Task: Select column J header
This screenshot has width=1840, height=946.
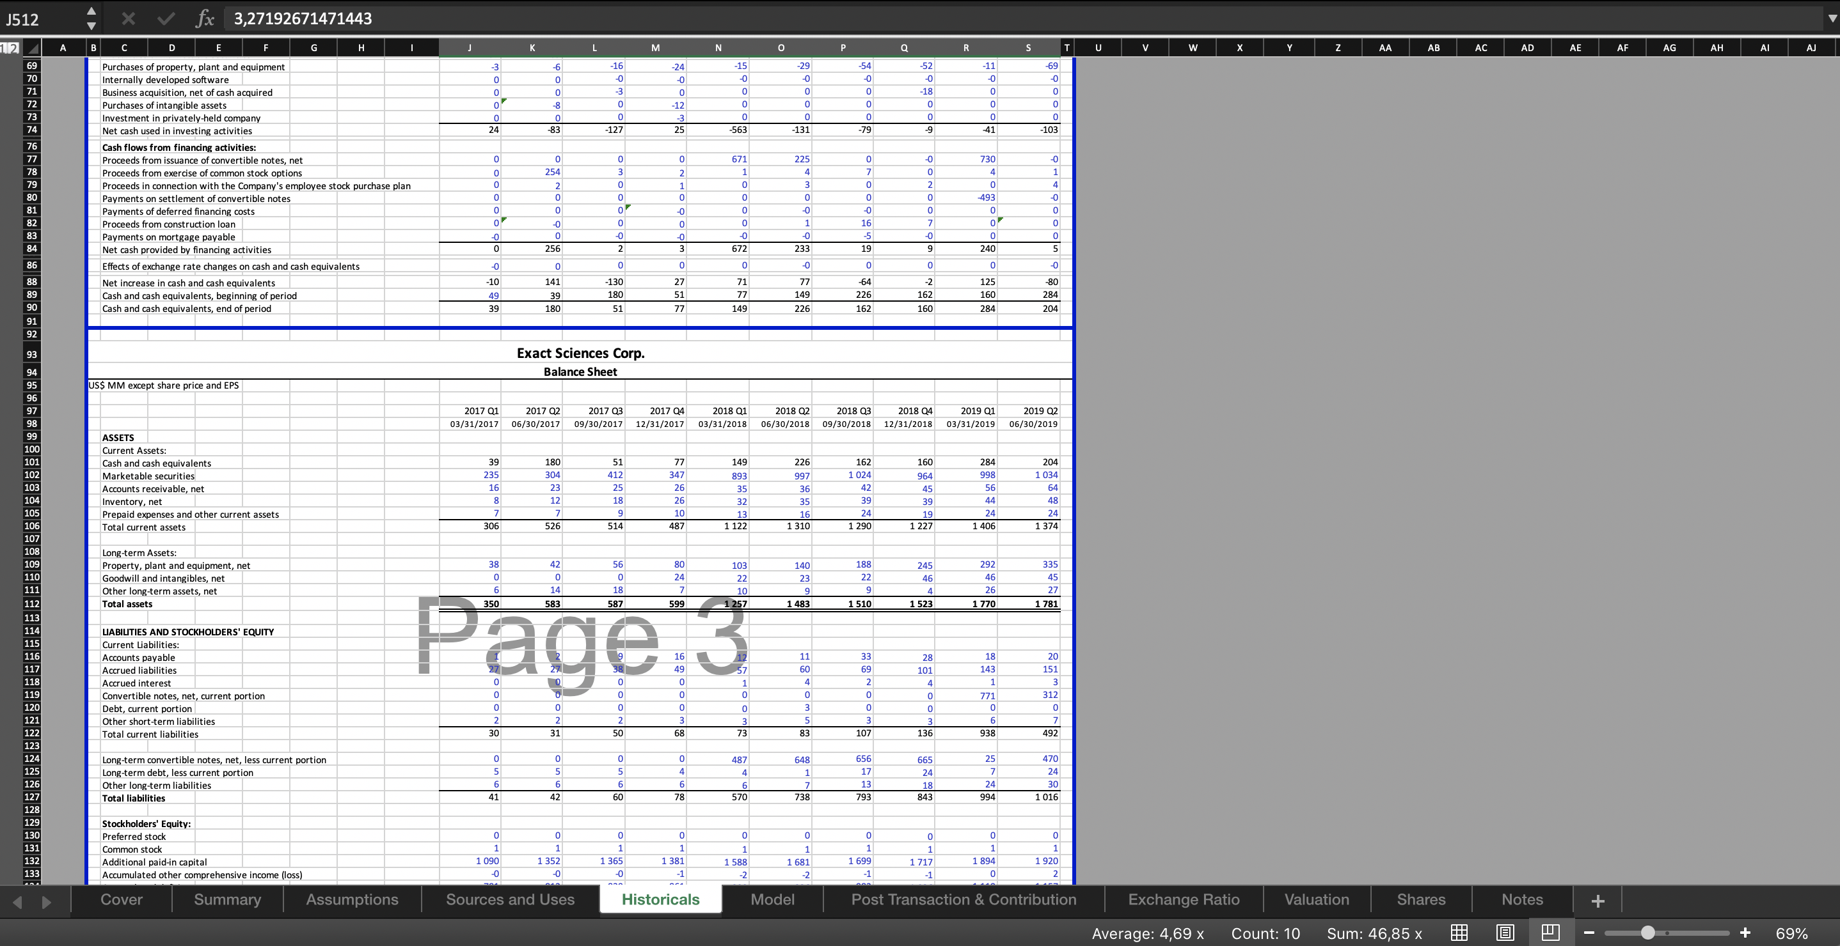Action: pyautogui.click(x=470, y=48)
